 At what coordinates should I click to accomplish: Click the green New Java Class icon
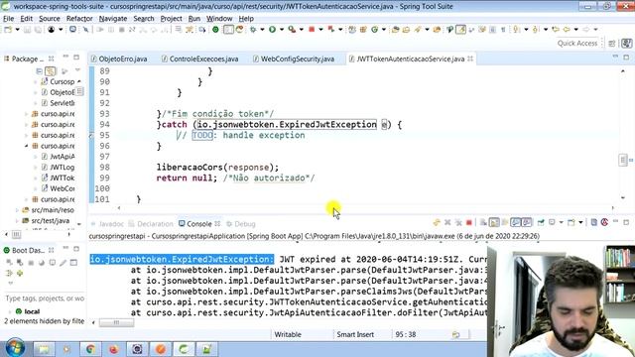[x=375, y=30]
